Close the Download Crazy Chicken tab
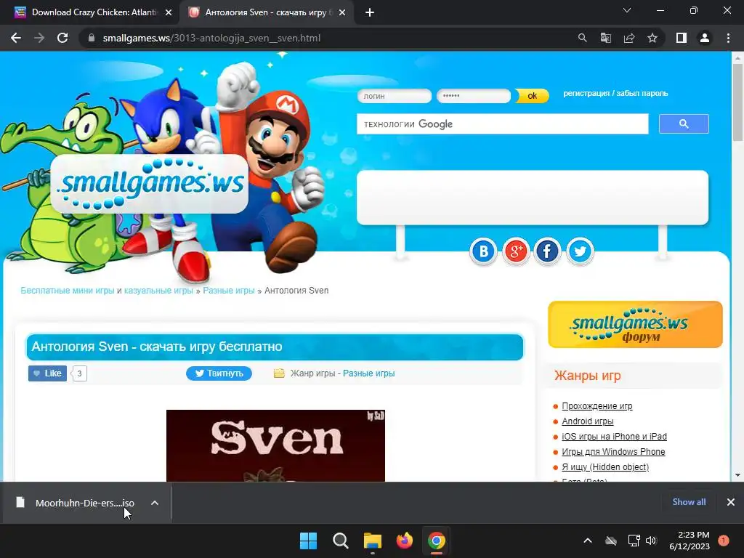This screenshot has height=558, width=744. (169, 12)
